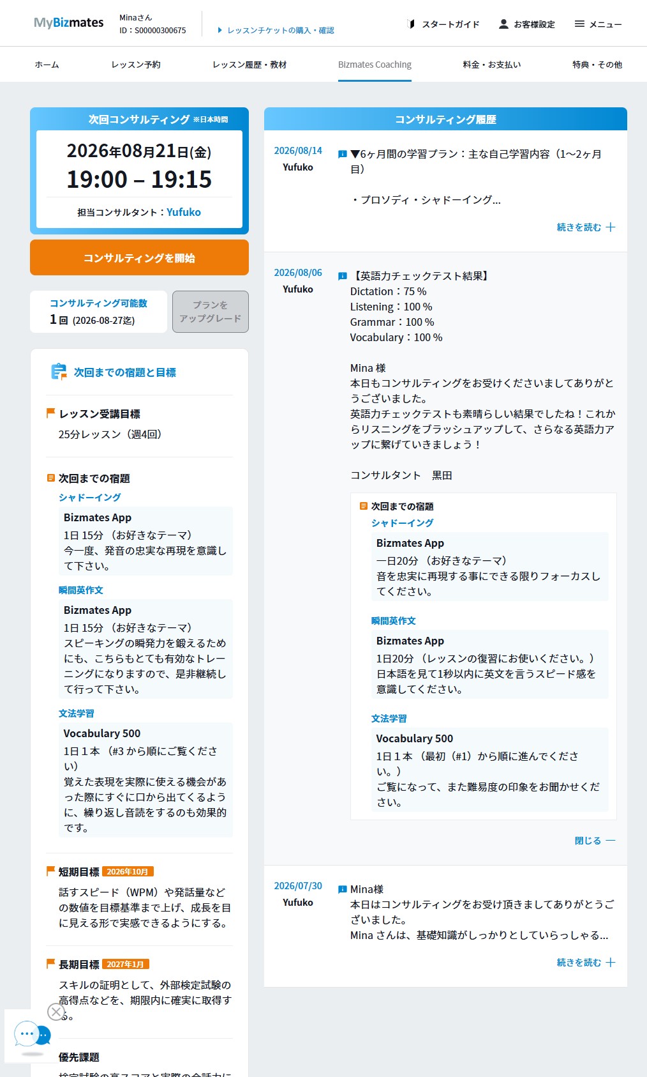Click the info icon beside 2026/08/06 entry

pos(342,276)
